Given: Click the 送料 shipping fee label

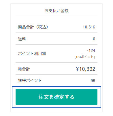Looking at the screenshot, I should coord(22,39).
